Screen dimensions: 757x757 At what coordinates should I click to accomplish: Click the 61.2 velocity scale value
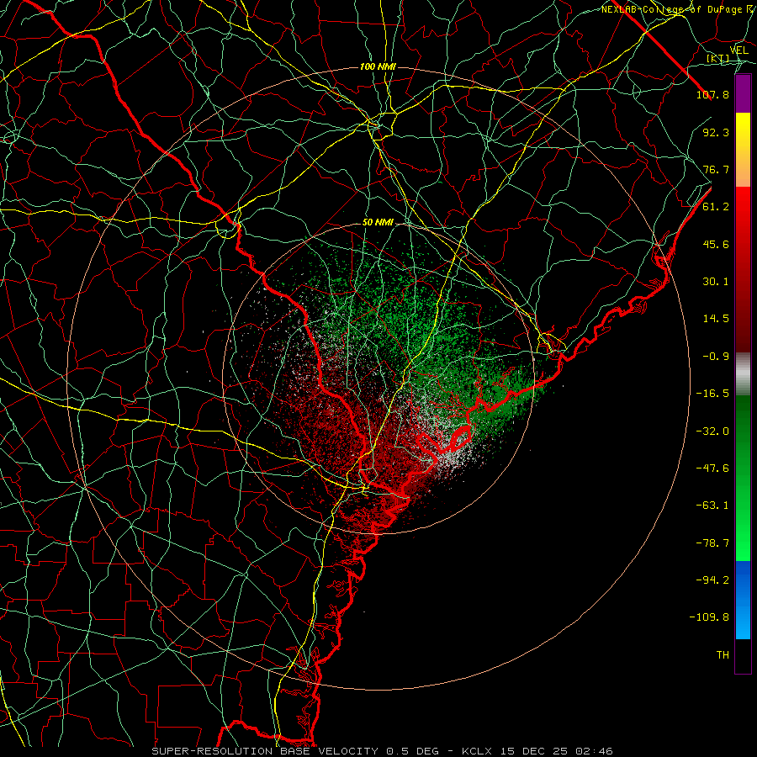[x=716, y=207]
